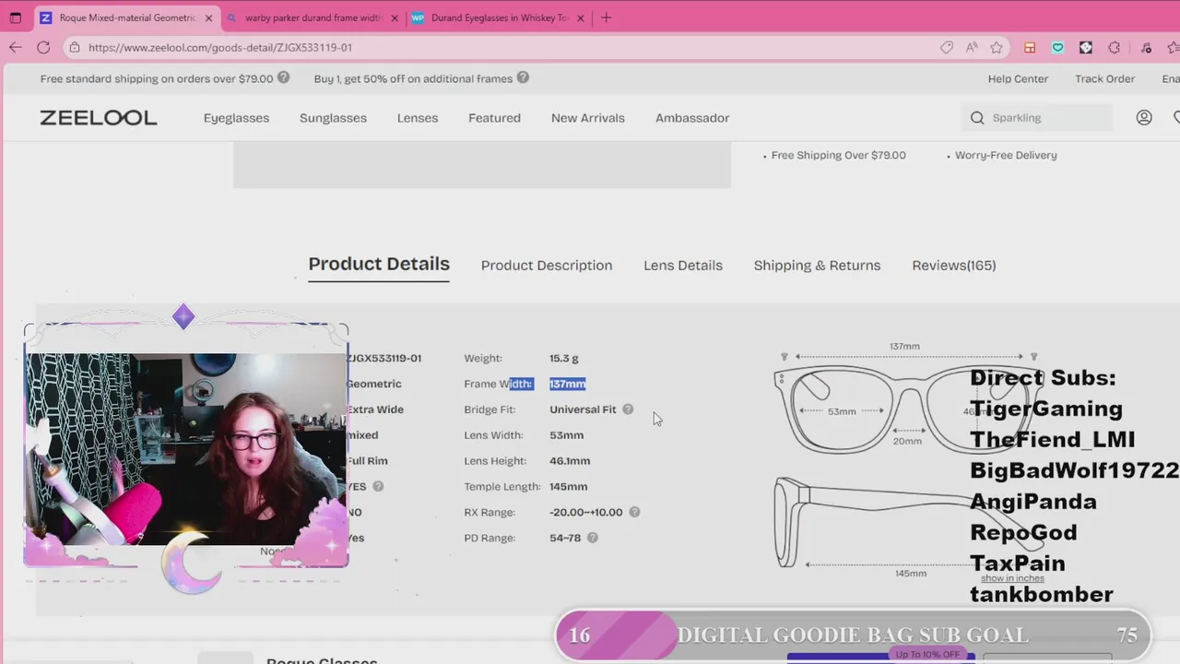Screen dimensions: 1180x664
Task: Select the Roque Mixed-material Geometric tab
Action: 126,18
